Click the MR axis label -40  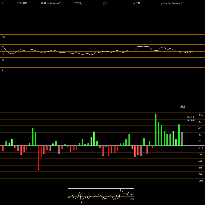coord(200,161)
